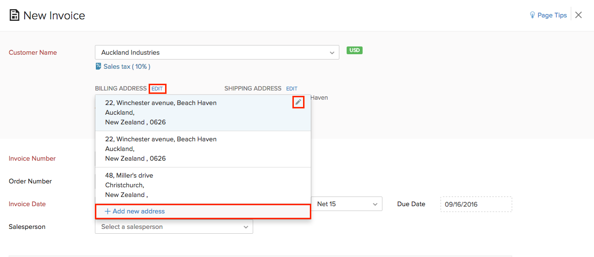The image size is (594, 257).
Task: Click the Page Tips lightbulb icon
Action: pyautogui.click(x=533, y=15)
